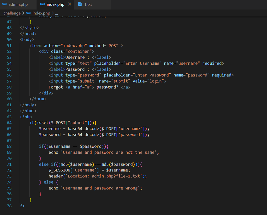Click base64_decode call on the $username line

point(83,128)
